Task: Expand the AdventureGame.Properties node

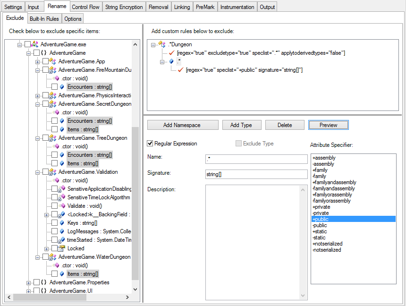Action: pos(28,282)
